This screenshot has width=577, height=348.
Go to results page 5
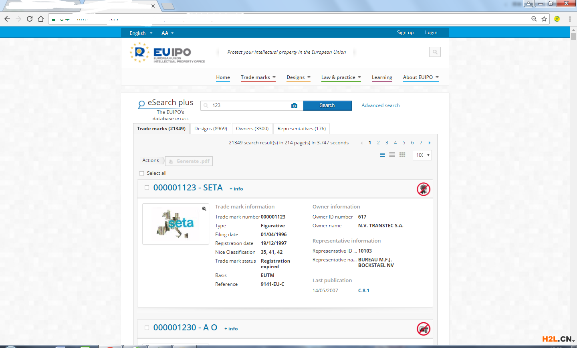pos(404,143)
